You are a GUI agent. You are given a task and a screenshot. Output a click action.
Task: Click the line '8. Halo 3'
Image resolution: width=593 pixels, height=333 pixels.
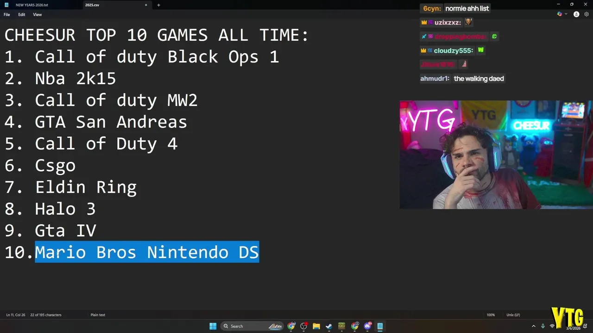pyautogui.click(x=50, y=209)
